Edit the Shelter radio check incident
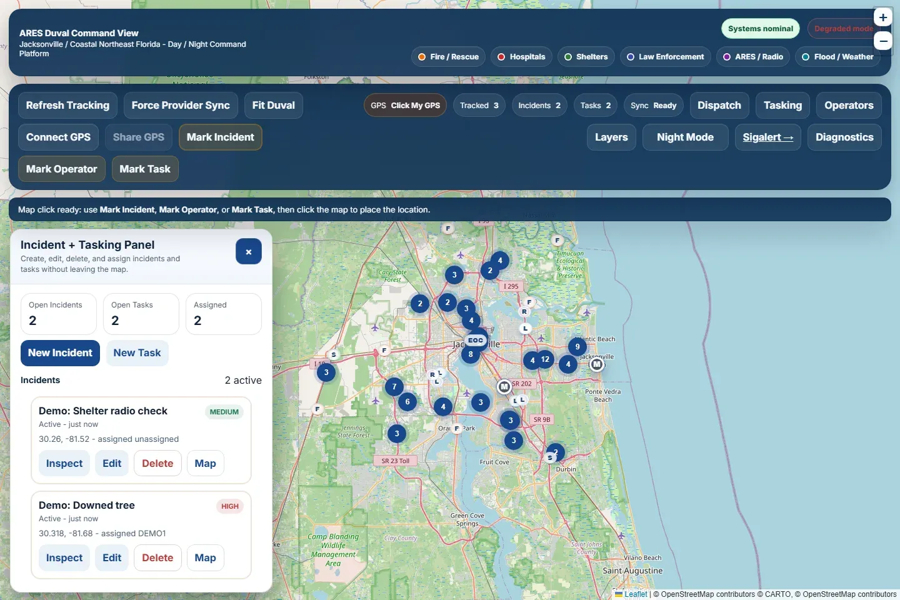Viewport: 900px width, 600px height. [112, 464]
